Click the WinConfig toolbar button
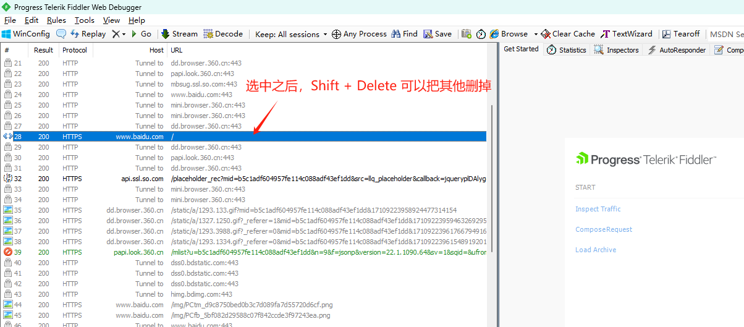The image size is (744, 327). pos(26,34)
